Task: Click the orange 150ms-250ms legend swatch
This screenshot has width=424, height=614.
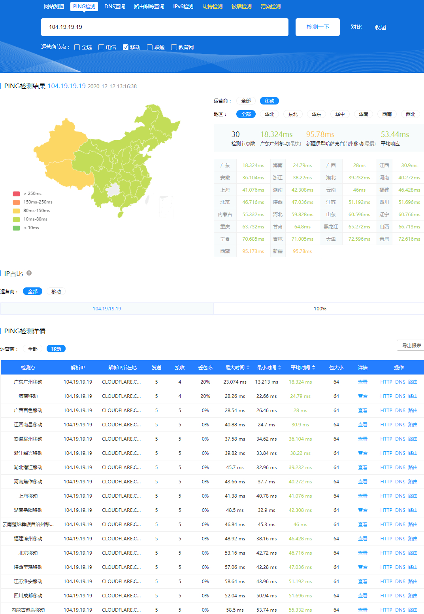Action: [x=16, y=202]
